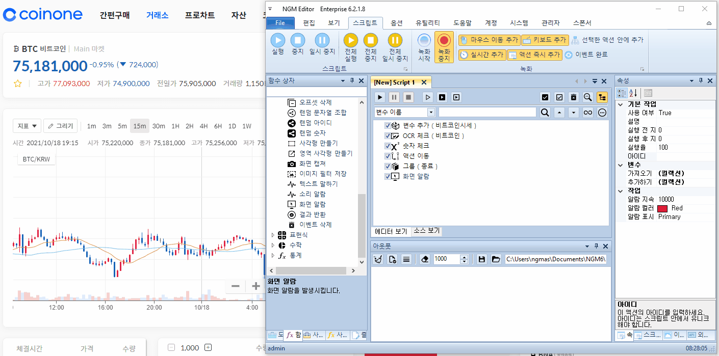Stop recording with 녹화 중지
The image size is (719, 356).
pos(444,47)
